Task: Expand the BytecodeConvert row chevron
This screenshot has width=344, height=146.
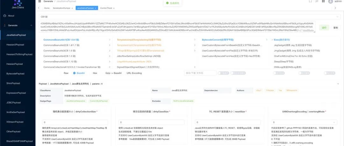Action: (267, 40)
